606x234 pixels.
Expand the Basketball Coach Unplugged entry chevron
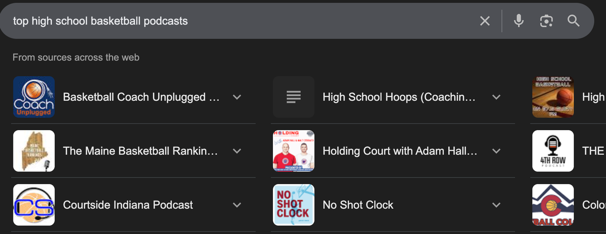tap(237, 97)
